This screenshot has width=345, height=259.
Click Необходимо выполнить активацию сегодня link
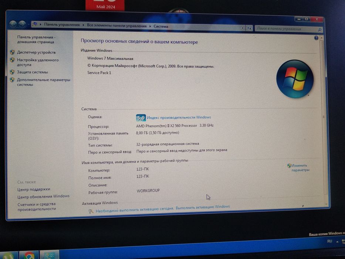tap(135, 209)
